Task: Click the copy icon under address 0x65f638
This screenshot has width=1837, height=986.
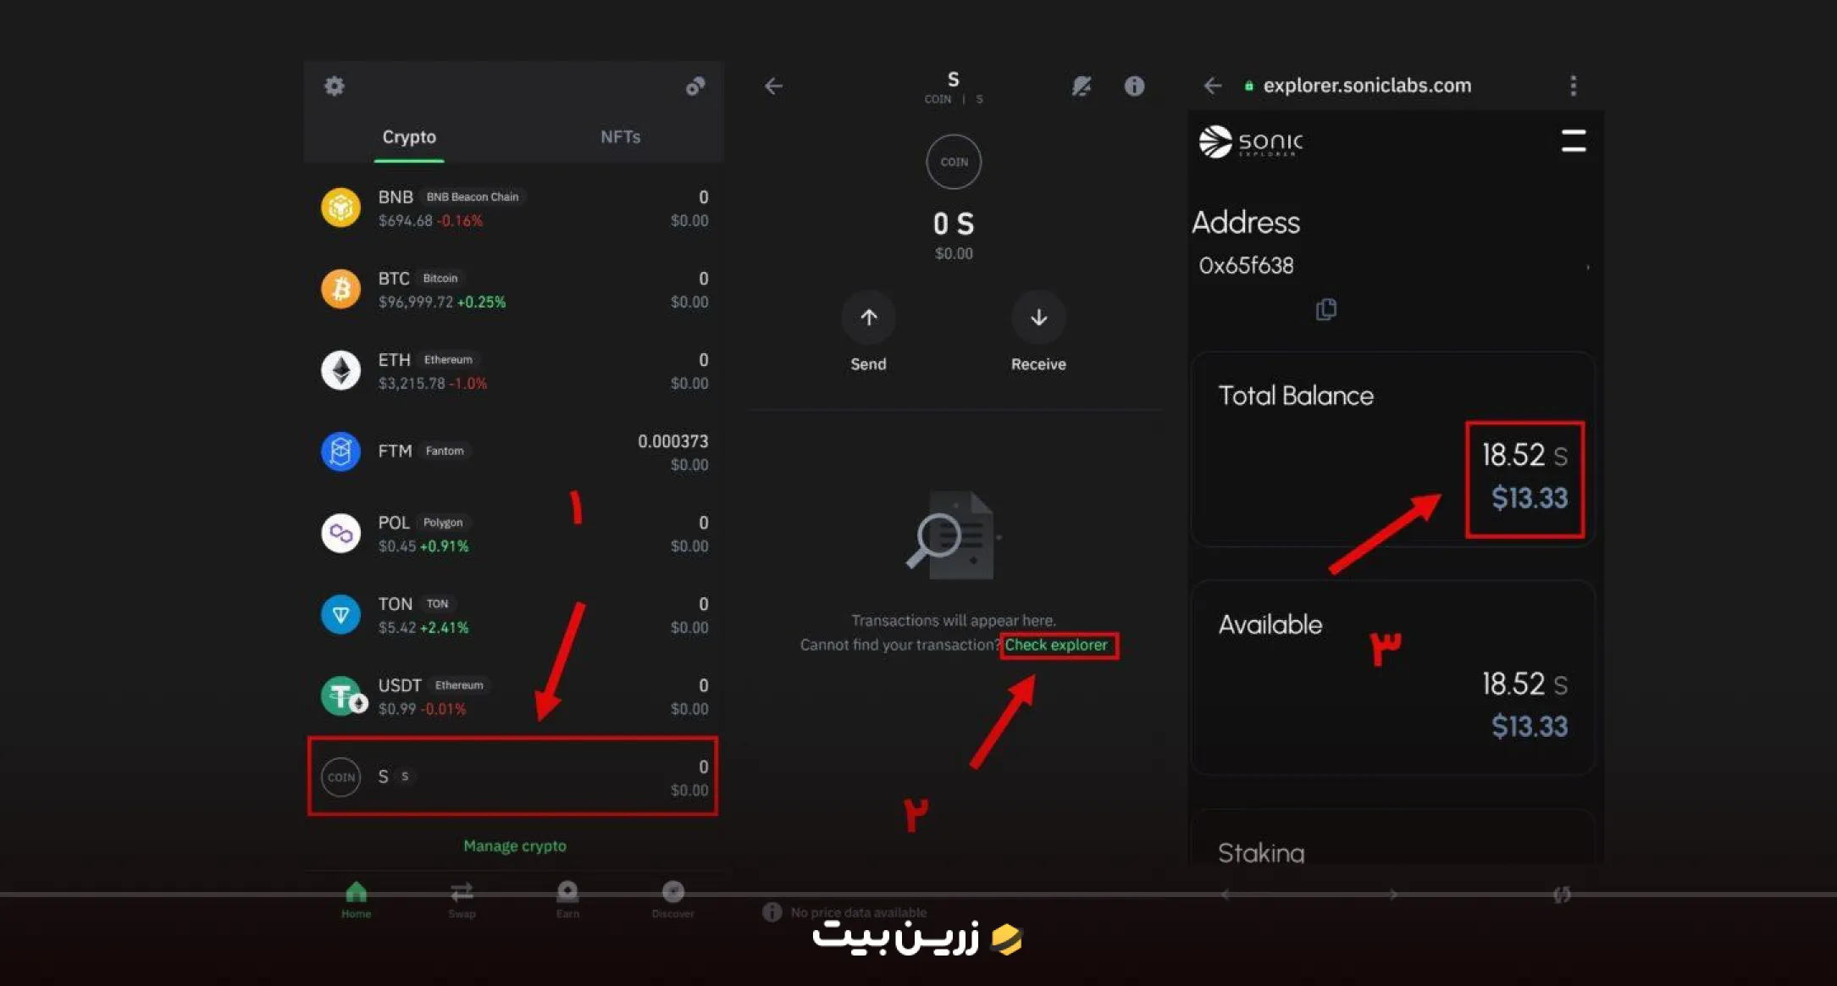Action: (x=1326, y=309)
